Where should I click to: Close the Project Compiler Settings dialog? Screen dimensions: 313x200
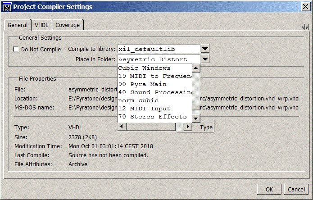coord(304,6)
